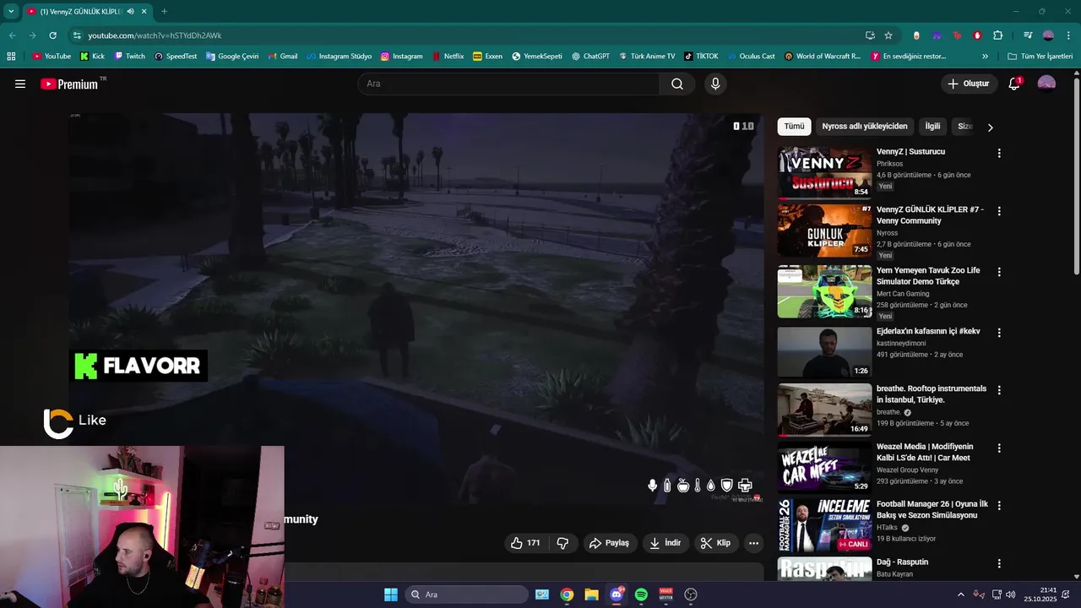Show more filter chips with the right arrow
The width and height of the screenshot is (1081, 608).
coord(991,128)
